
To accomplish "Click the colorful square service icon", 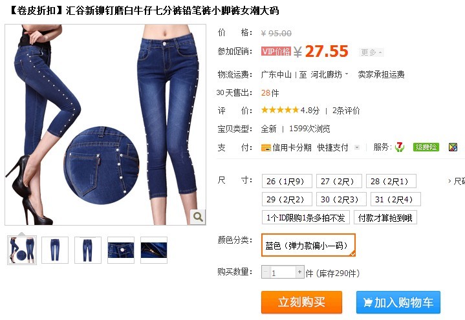I will [453, 147].
